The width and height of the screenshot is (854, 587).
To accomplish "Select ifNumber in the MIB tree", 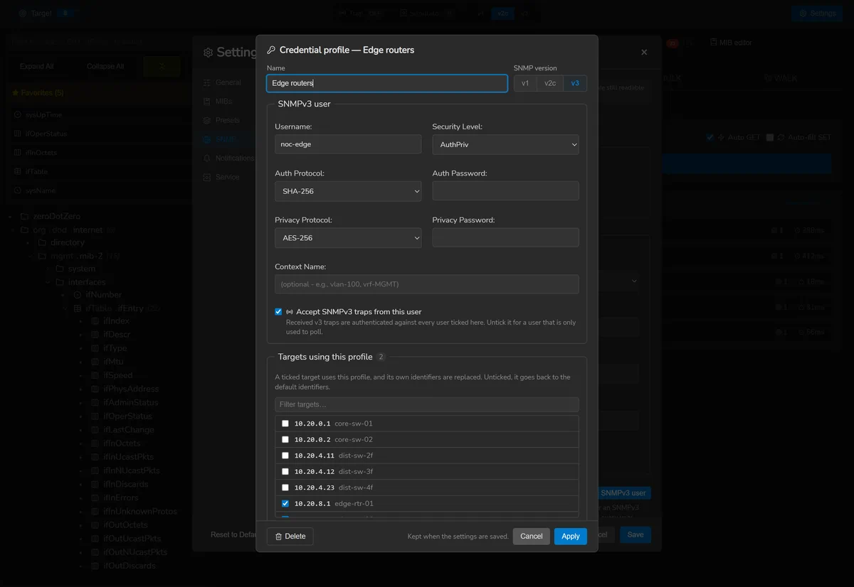I will point(104,294).
